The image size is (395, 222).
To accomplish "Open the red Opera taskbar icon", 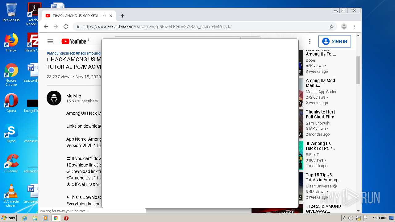I will click(66, 218).
